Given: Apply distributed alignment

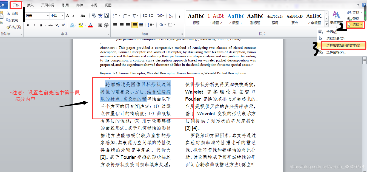Looking at the screenshot, I should [x=141, y=25].
